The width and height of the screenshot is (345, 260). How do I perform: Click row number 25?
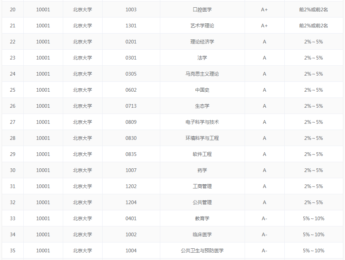(12, 90)
